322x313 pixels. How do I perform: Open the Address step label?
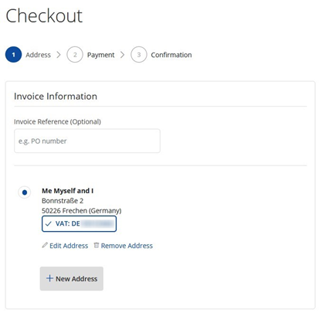click(38, 55)
